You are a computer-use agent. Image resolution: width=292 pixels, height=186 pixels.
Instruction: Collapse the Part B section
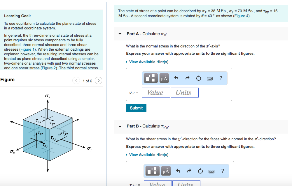pos(120,126)
